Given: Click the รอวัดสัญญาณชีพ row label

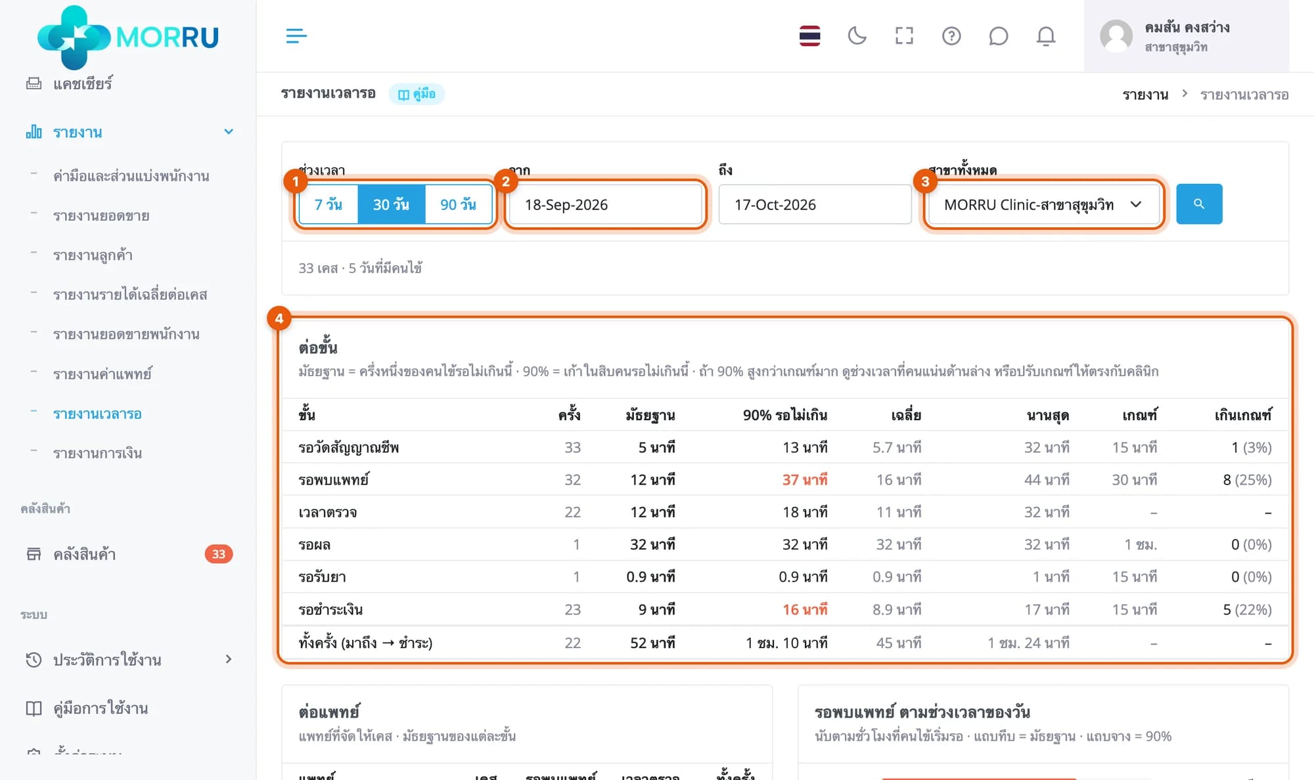Looking at the screenshot, I should pyautogui.click(x=349, y=447).
